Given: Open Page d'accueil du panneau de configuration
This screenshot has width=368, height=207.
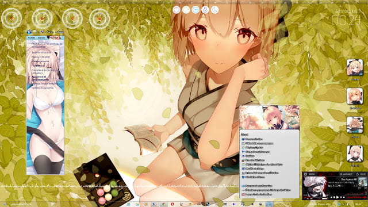Looking at the screenshot, I should 47,45.
